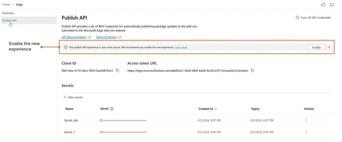Image resolution: width=342 pixels, height=142 pixels.
Task: Open the Overview page in sidebar
Action: tap(8, 13)
